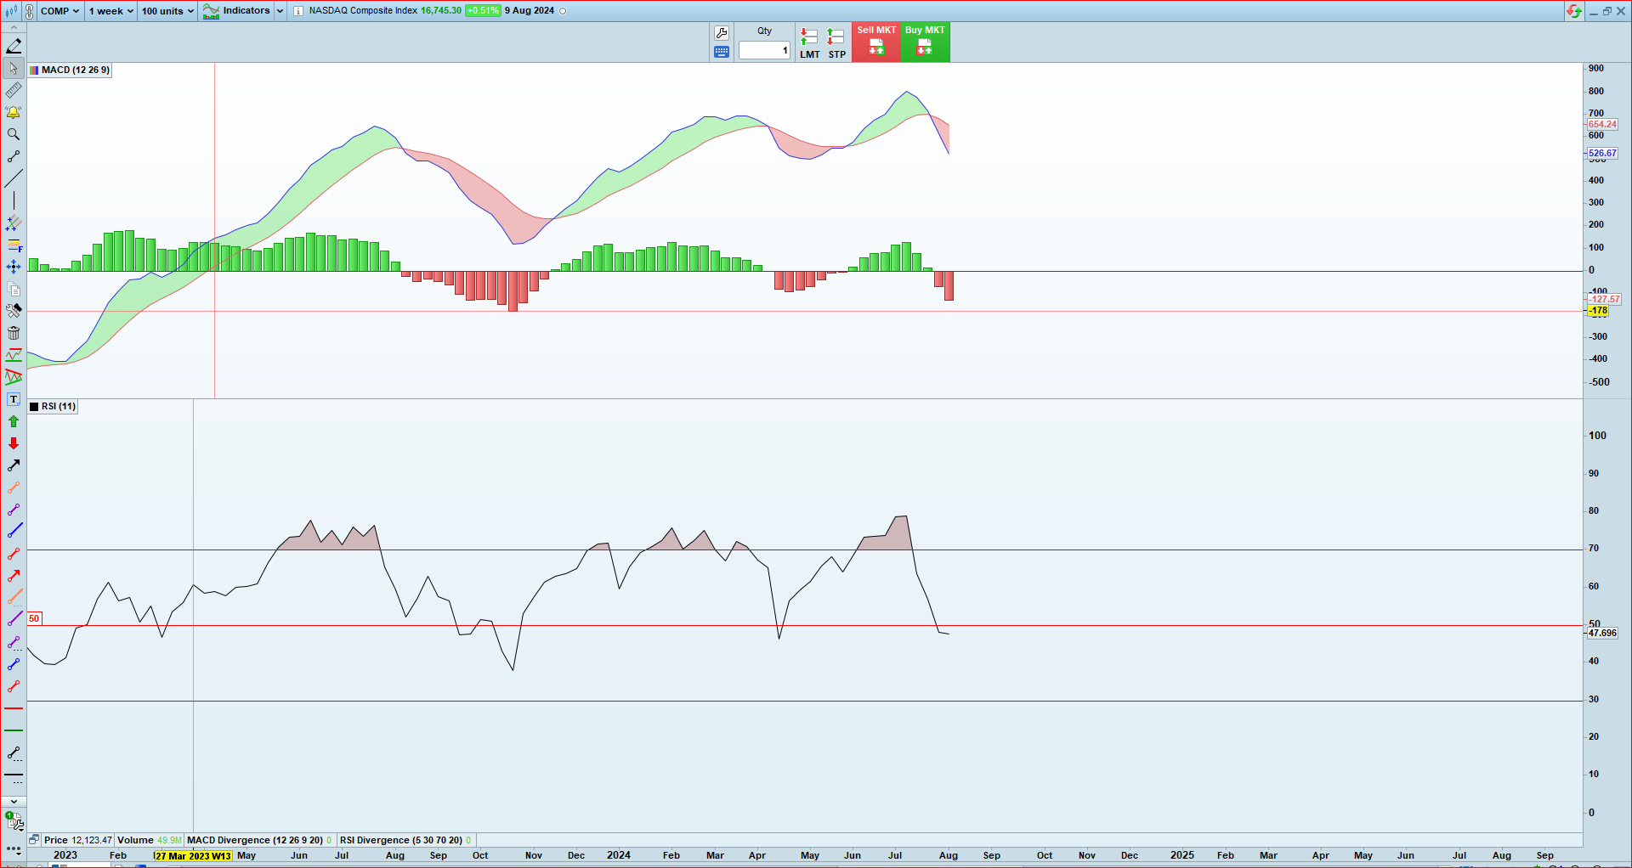Click the instrument info icon
The image size is (1632, 868).
pyautogui.click(x=298, y=11)
